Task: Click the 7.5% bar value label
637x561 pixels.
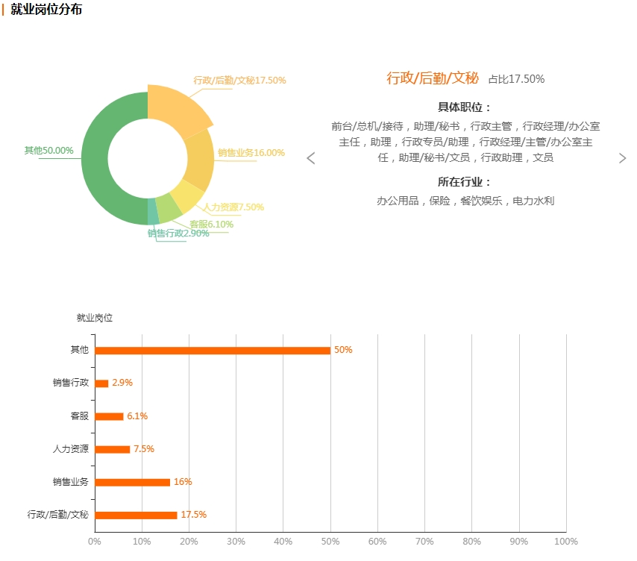Action: point(144,449)
